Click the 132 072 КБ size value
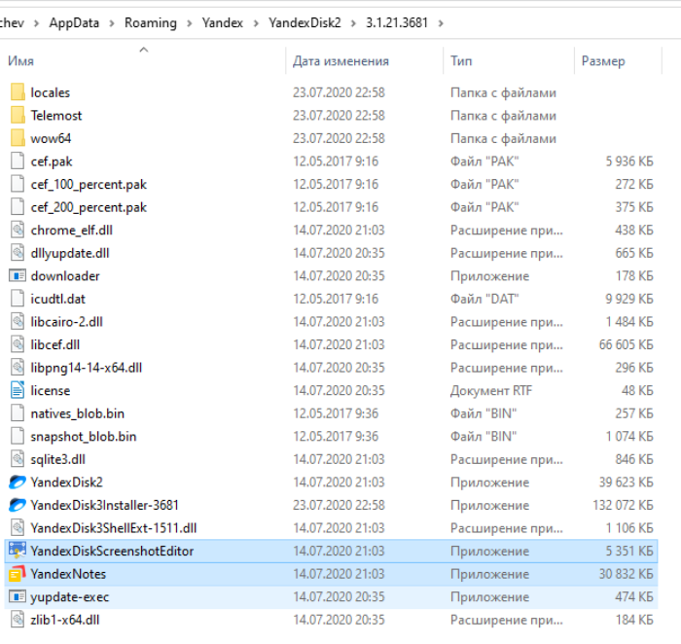This screenshot has width=681, height=644. click(623, 506)
